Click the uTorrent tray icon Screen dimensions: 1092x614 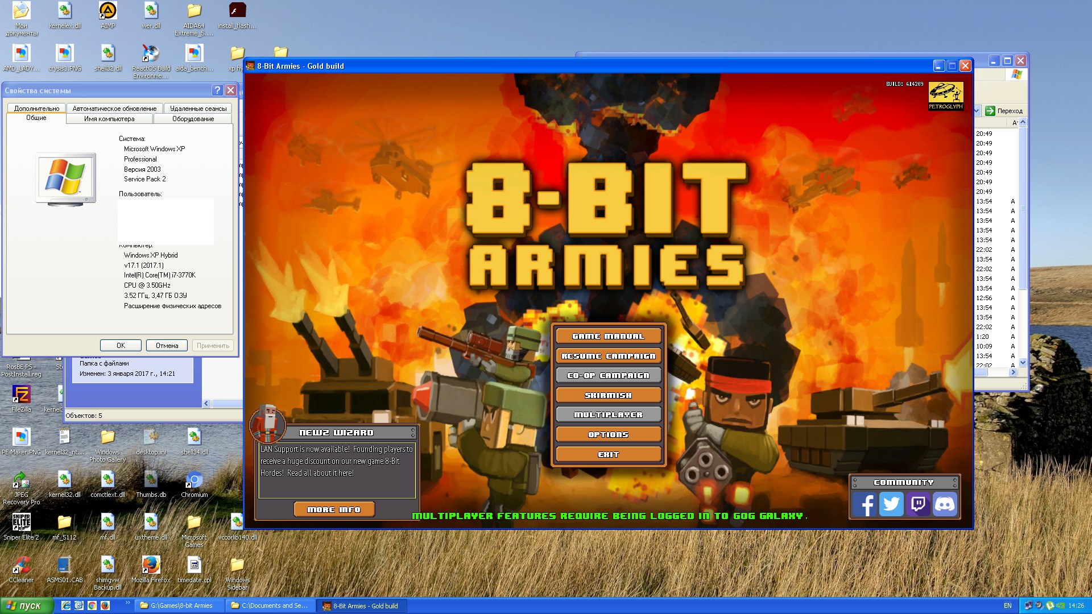[1050, 605]
